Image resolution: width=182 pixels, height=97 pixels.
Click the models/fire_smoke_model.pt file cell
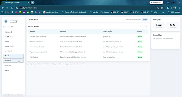point(113,47)
